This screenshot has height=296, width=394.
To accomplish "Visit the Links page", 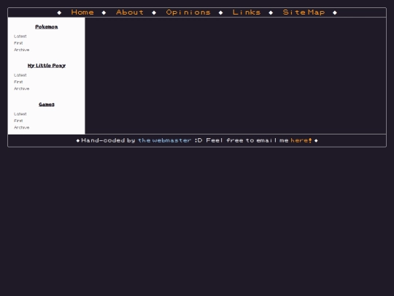I will [247, 12].
